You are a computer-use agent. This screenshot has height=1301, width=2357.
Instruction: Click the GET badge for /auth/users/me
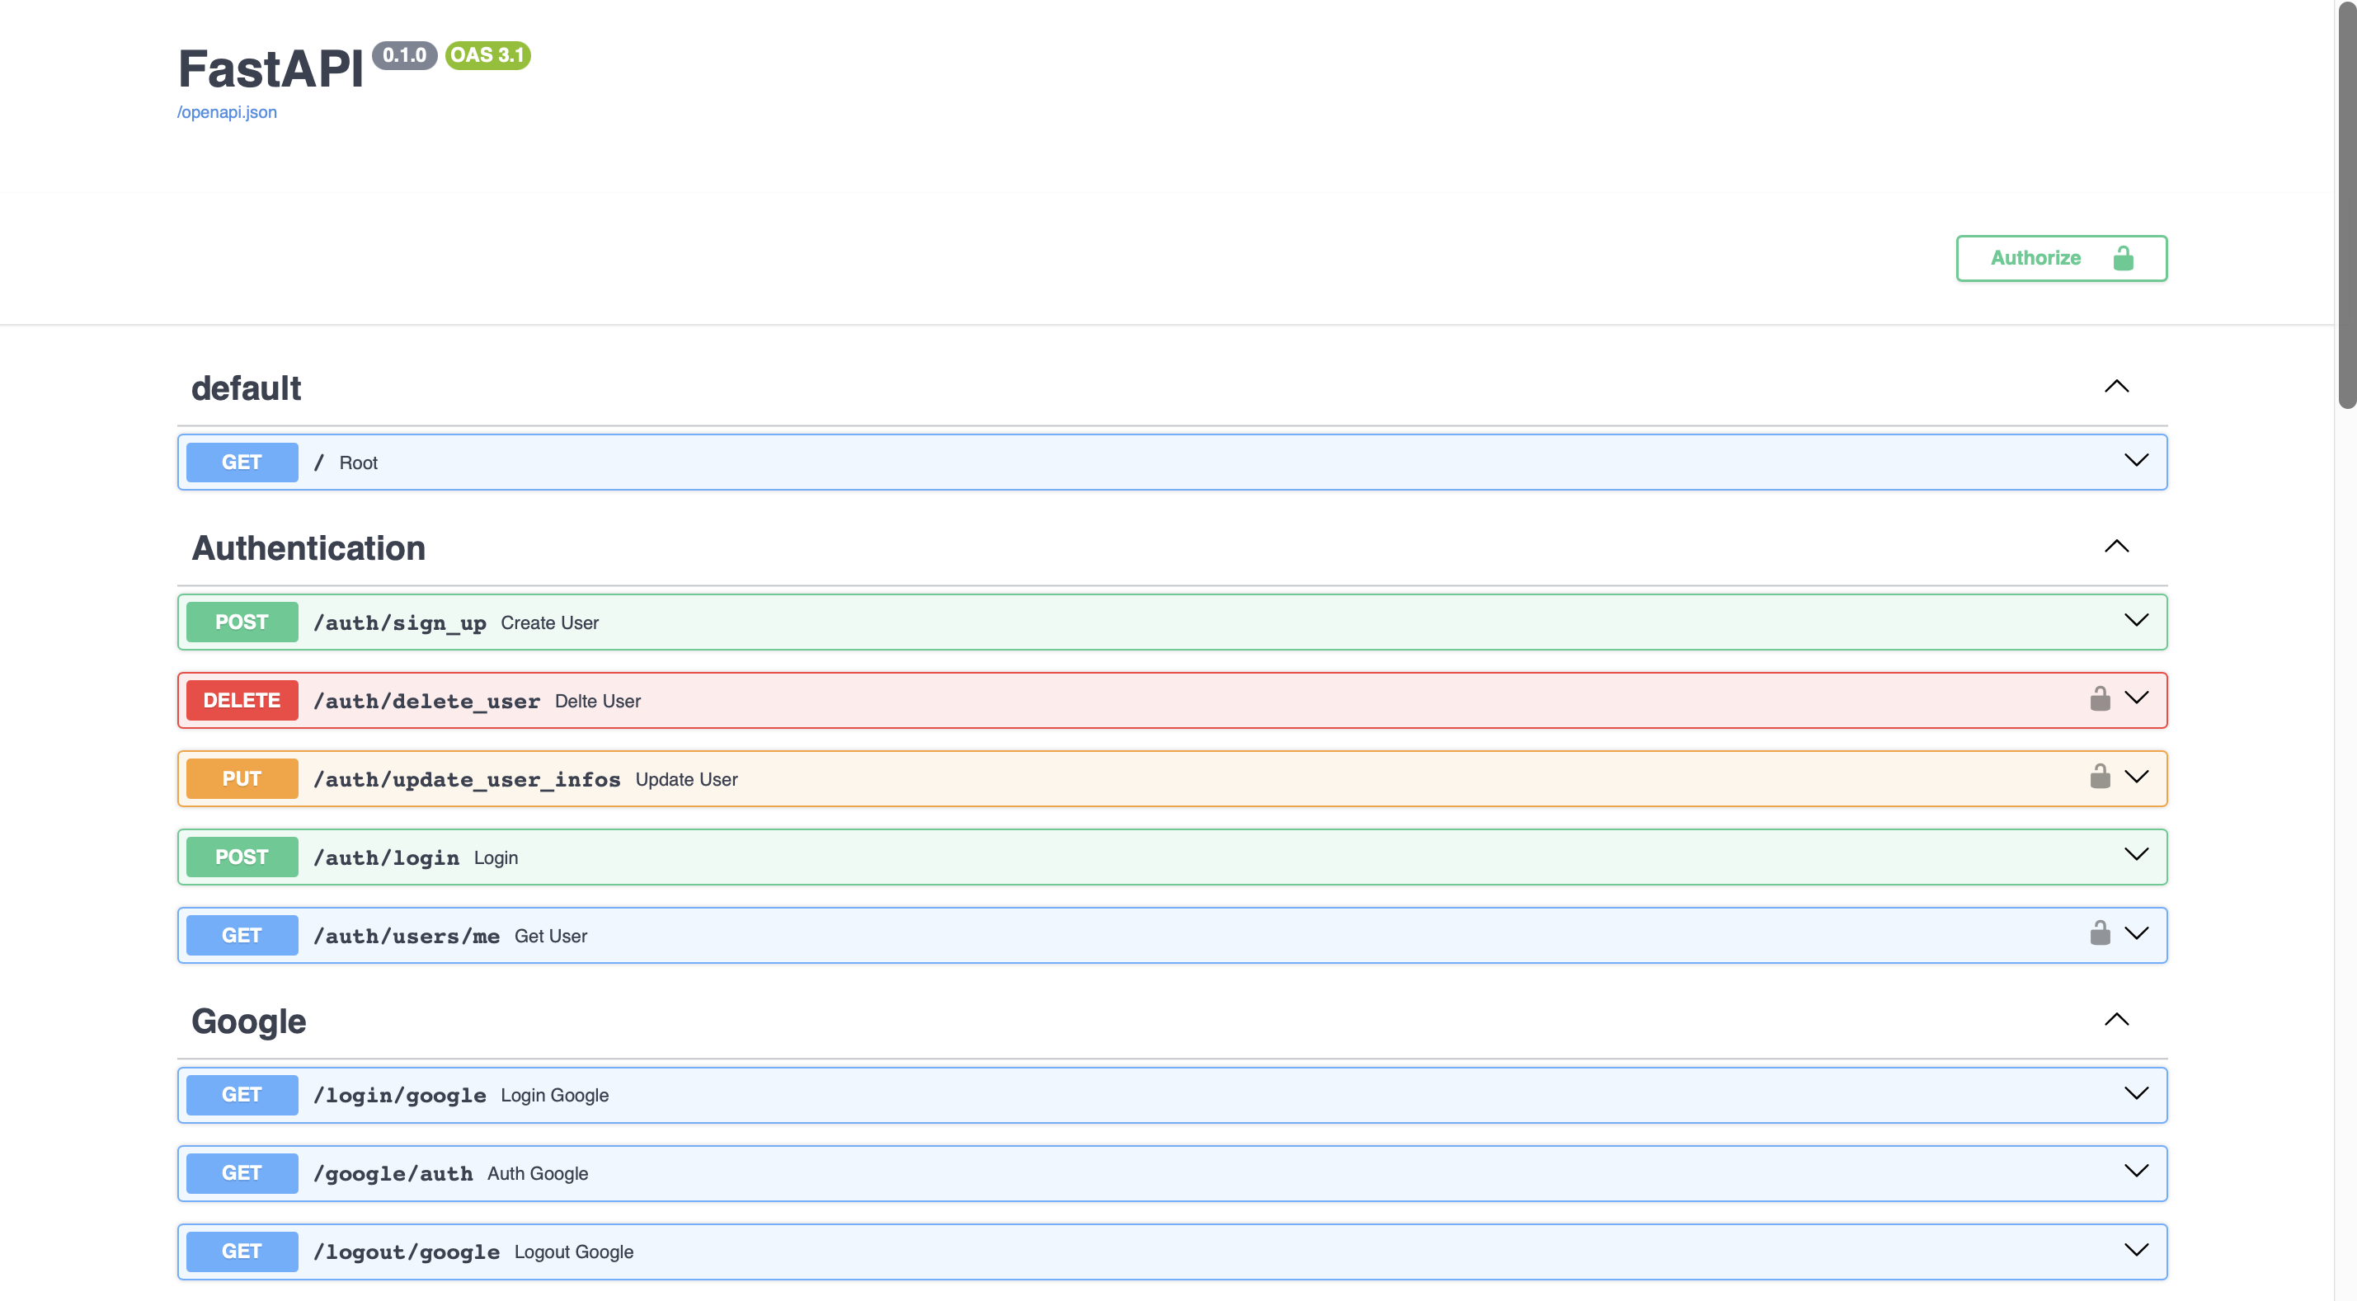(x=242, y=935)
